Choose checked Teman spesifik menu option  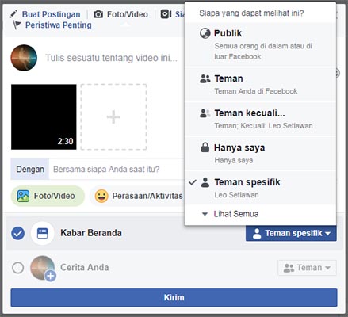pyautogui.click(x=260, y=189)
